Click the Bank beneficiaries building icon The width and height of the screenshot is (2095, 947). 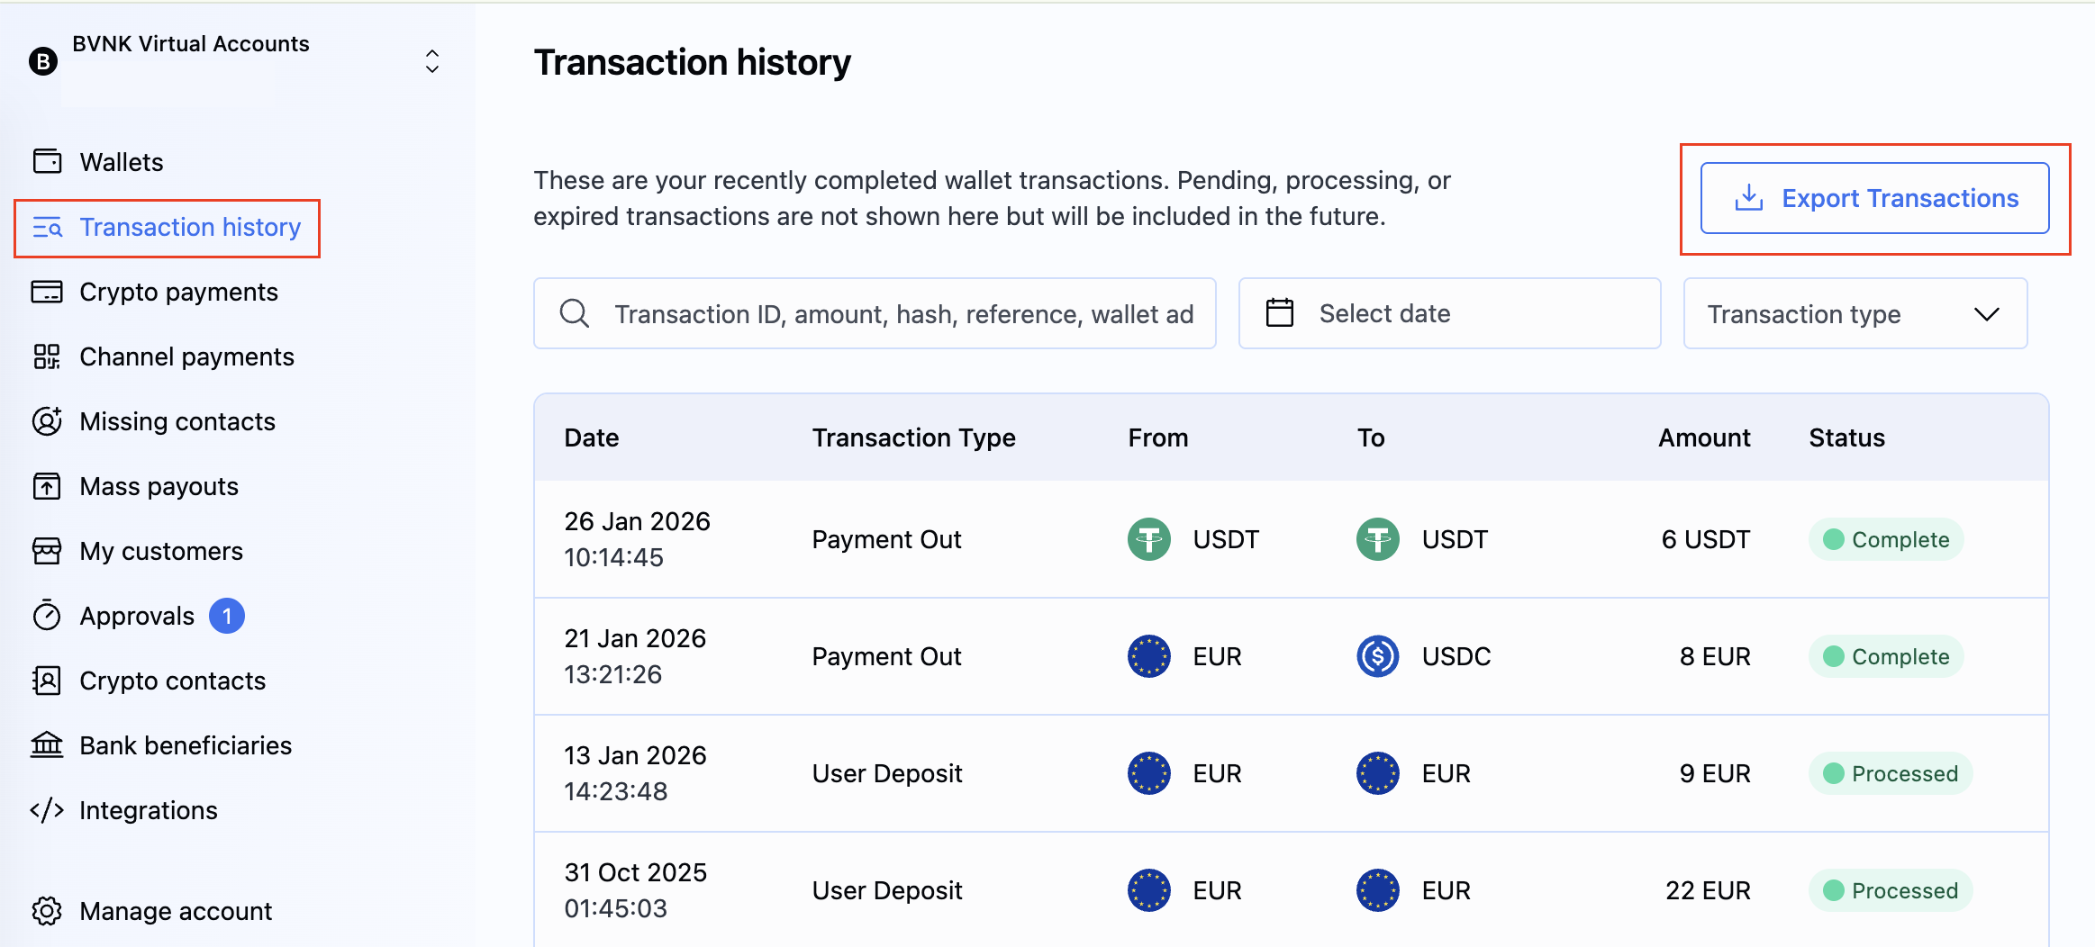point(47,745)
